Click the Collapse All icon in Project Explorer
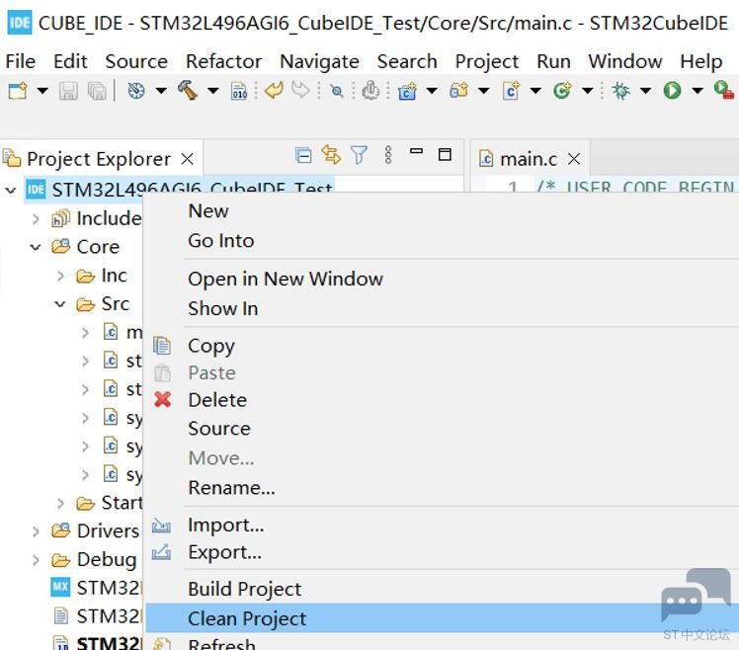The height and width of the screenshot is (650, 739). click(303, 155)
